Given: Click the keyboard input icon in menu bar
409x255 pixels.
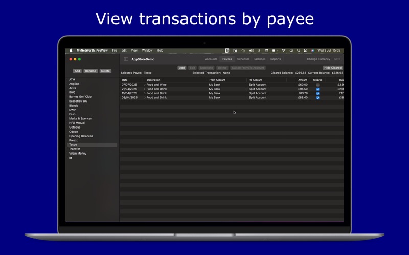Looking at the screenshot, I should coord(266,50).
